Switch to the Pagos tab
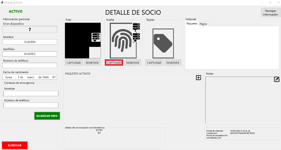 pos(203,24)
